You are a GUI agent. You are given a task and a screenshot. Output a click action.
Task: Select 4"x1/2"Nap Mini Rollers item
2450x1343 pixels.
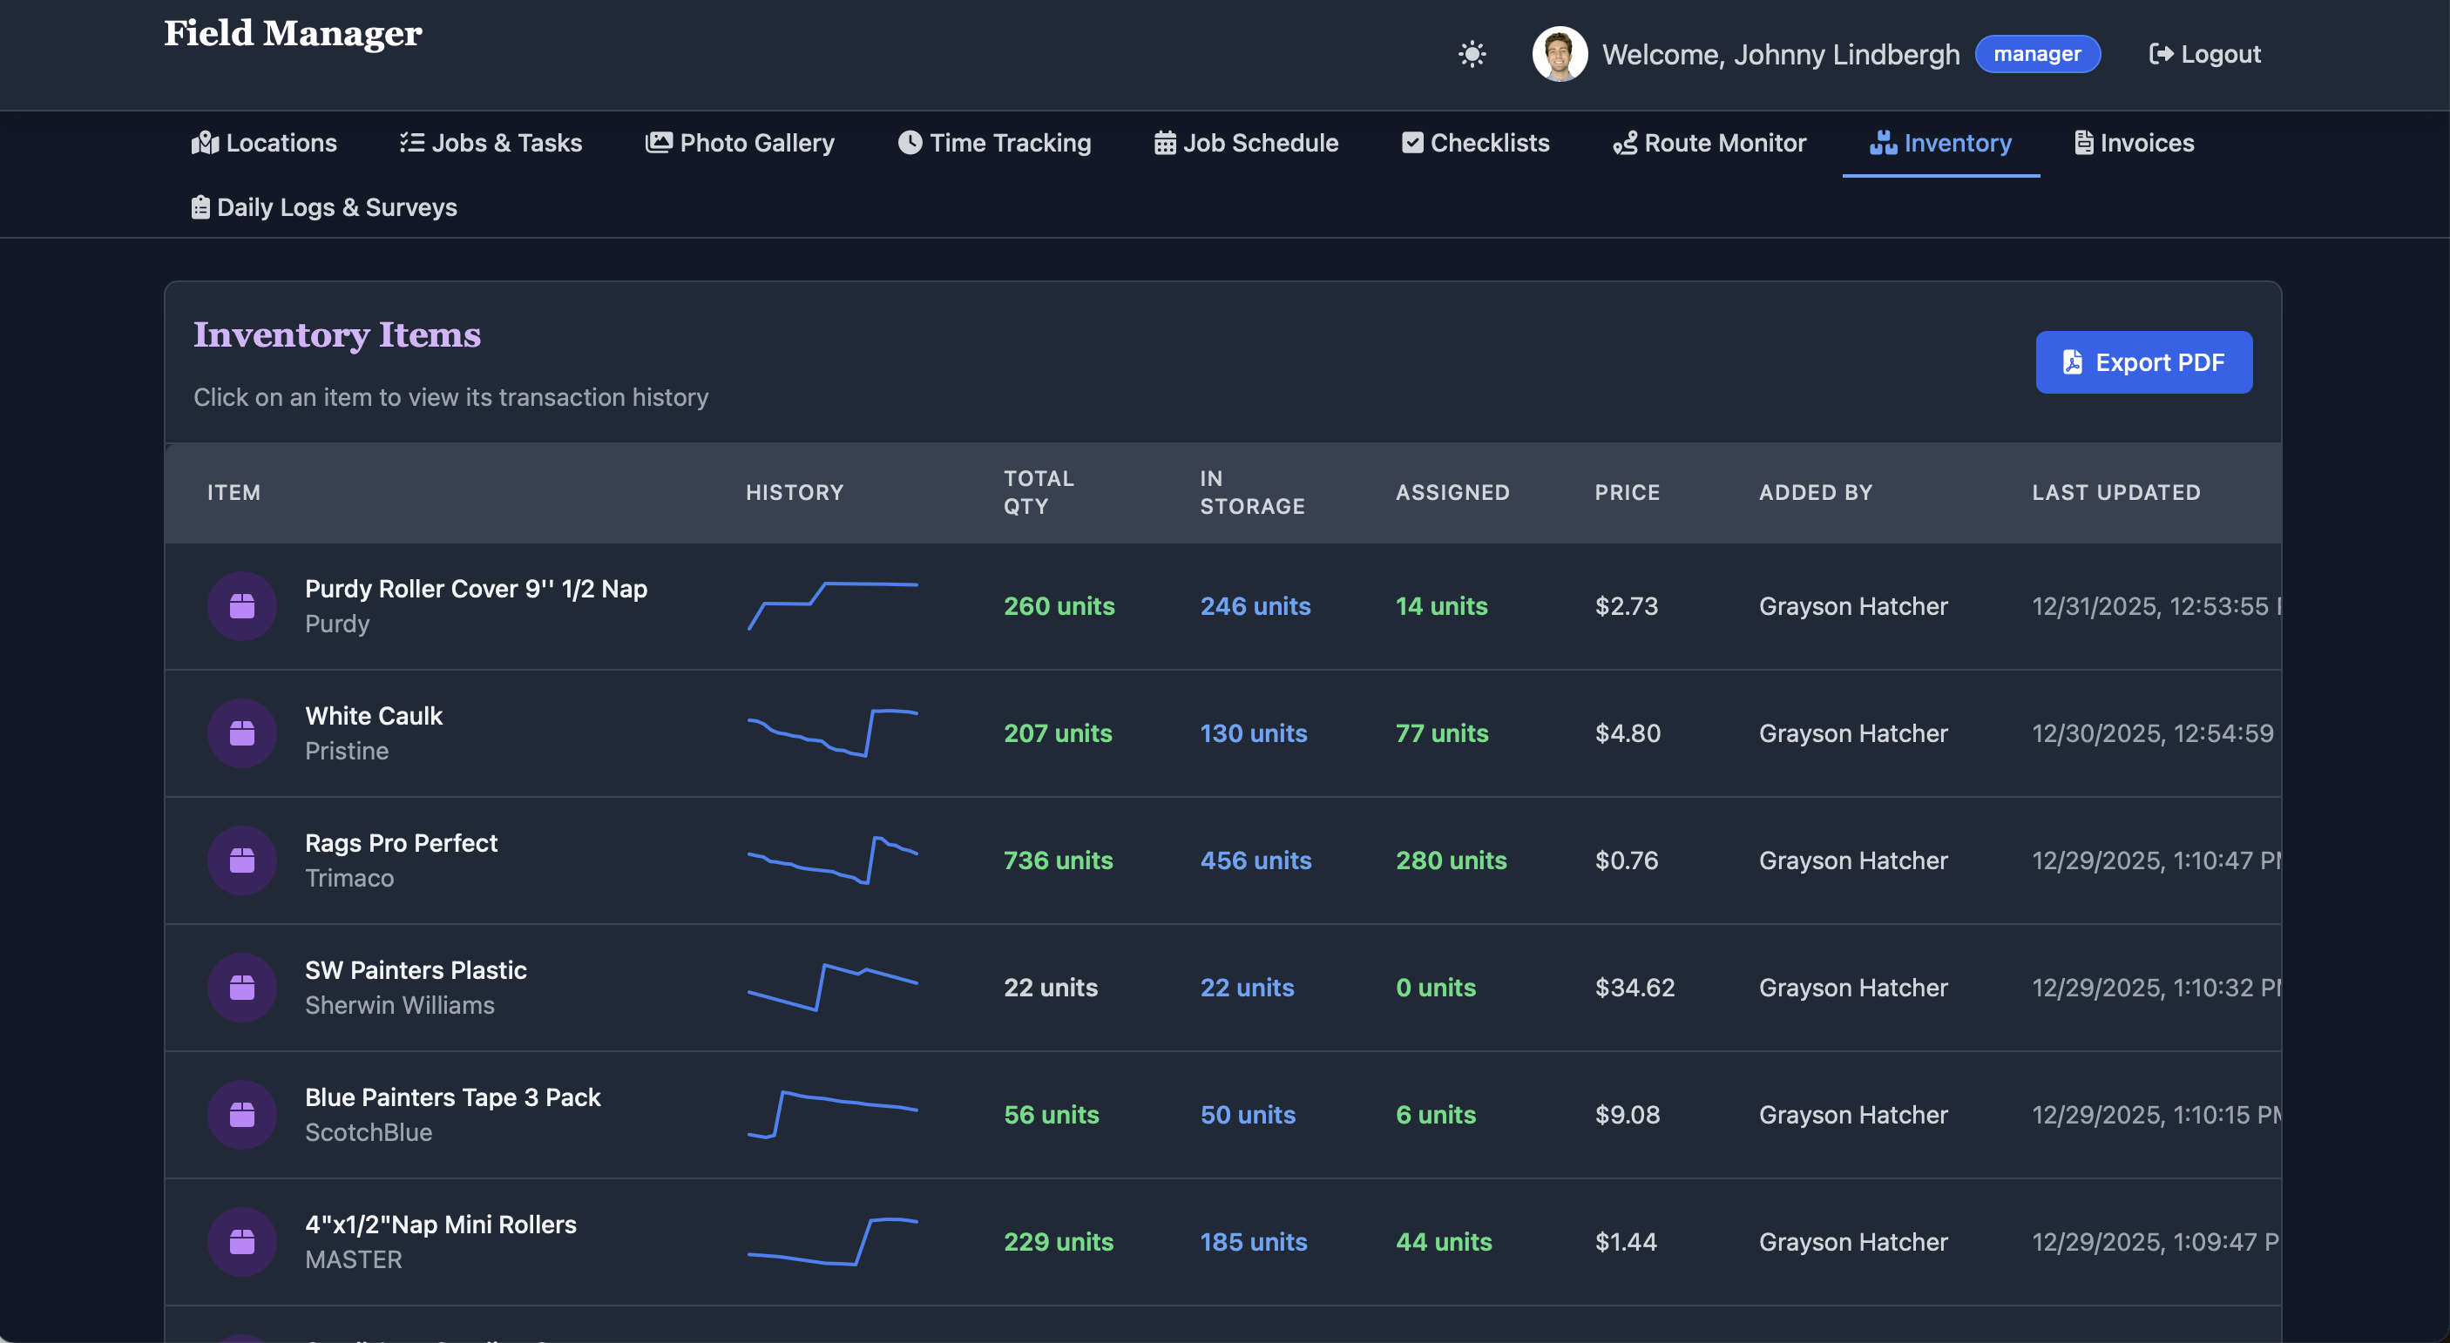pos(440,1225)
